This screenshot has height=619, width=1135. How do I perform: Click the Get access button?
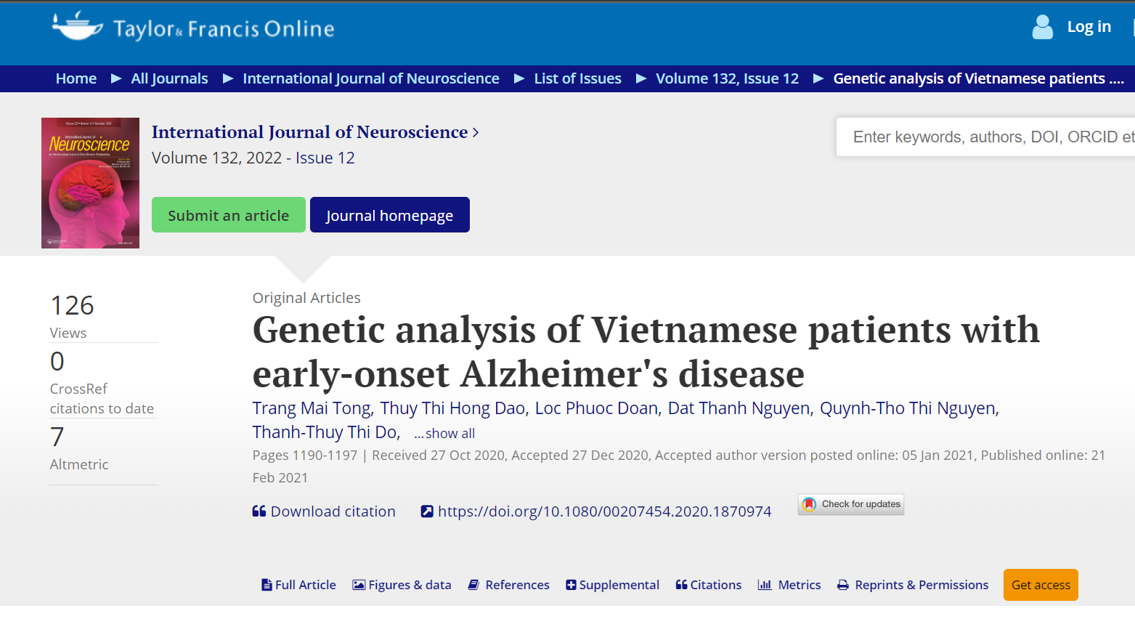1040,584
